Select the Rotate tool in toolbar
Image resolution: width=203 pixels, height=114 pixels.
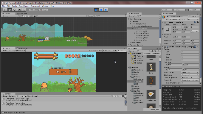pos(14,10)
